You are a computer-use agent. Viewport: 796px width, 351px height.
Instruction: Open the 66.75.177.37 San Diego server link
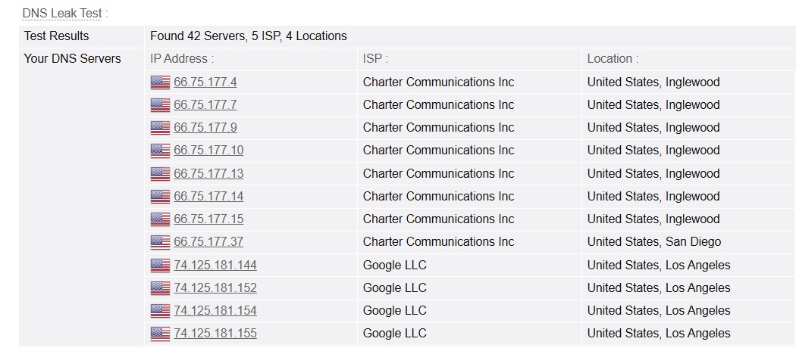208,242
